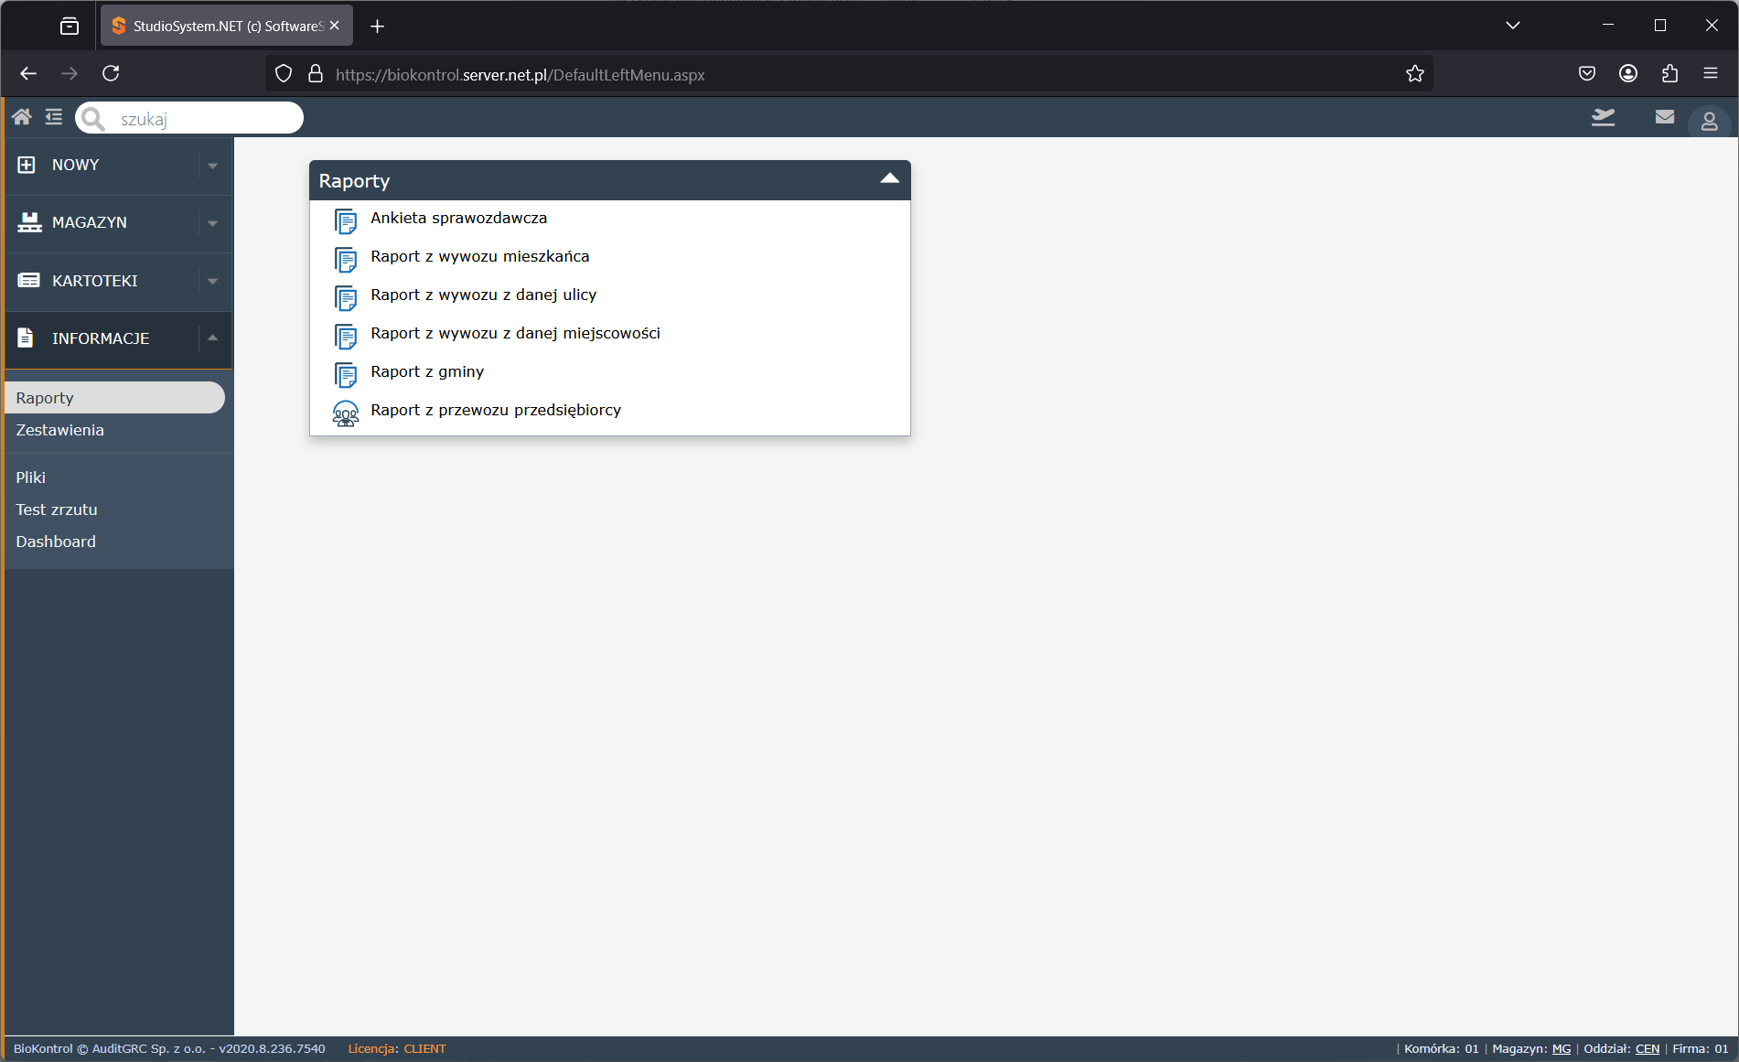Screen dimensions: 1739x1062
Task: Open a new browser tab
Action: pyautogui.click(x=377, y=26)
